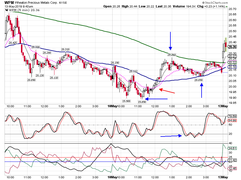This screenshot has height=180, width=241.
Task: Click the 20.330 price annotation
Action: [x=35, y=47]
